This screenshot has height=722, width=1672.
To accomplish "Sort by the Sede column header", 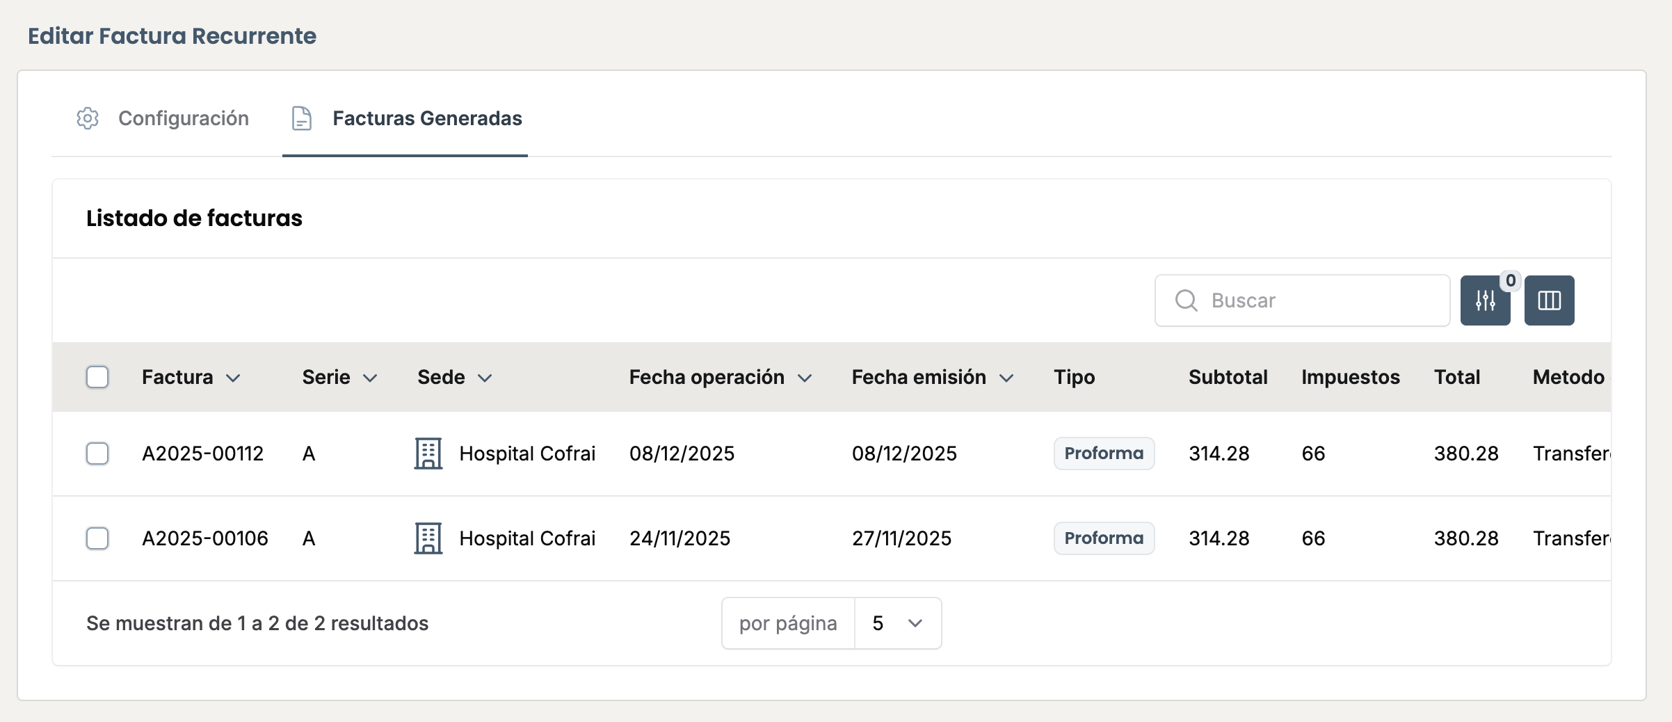I will coord(442,377).
